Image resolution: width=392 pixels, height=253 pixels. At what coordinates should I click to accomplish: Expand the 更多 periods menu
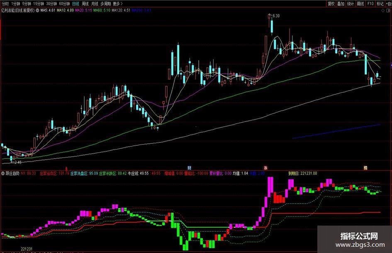click(x=118, y=3)
